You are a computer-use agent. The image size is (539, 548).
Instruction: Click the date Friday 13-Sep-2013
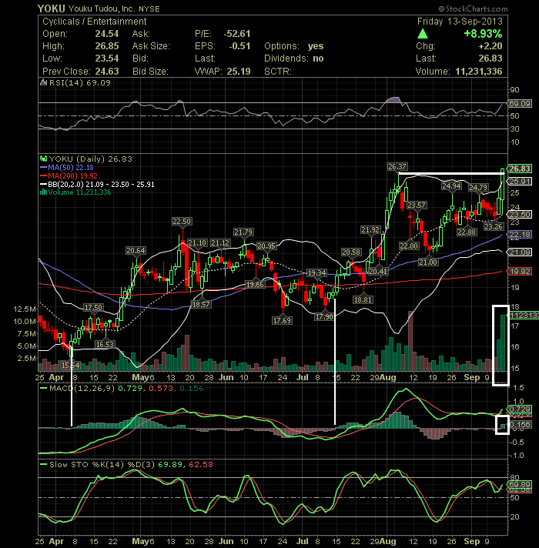click(460, 22)
